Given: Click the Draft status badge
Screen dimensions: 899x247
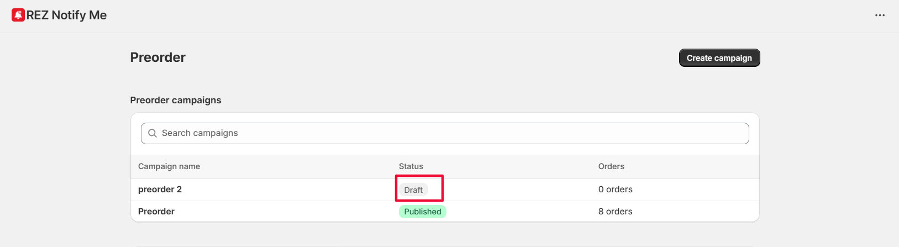Looking at the screenshot, I should 413,190.
